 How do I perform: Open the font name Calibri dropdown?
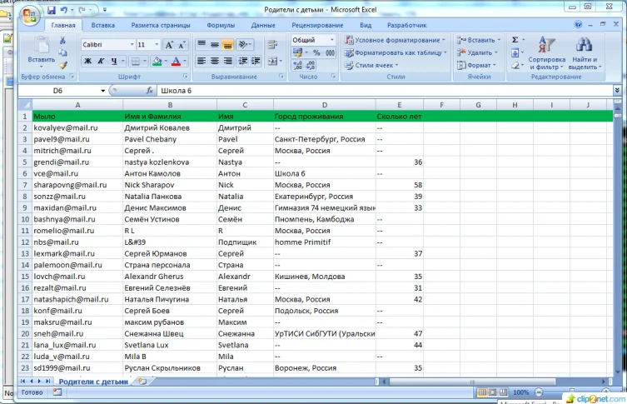tap(131, 44)
